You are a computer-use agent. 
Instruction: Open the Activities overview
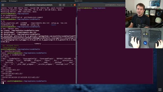pos(4,1)
